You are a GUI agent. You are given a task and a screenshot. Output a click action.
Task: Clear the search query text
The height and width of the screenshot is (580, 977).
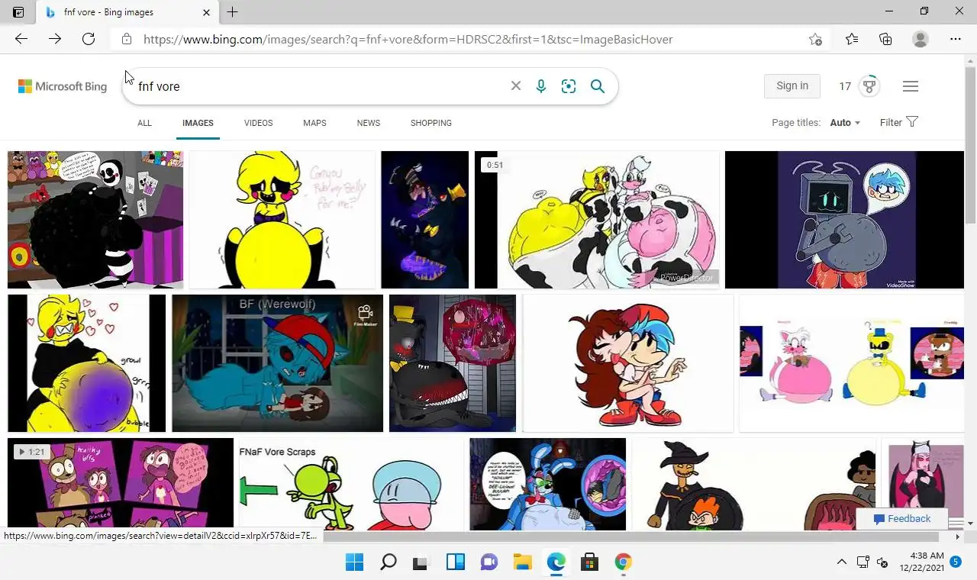pos(516,86)
